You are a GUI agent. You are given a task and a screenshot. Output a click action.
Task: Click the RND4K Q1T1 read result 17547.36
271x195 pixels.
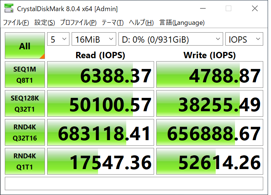100,161
